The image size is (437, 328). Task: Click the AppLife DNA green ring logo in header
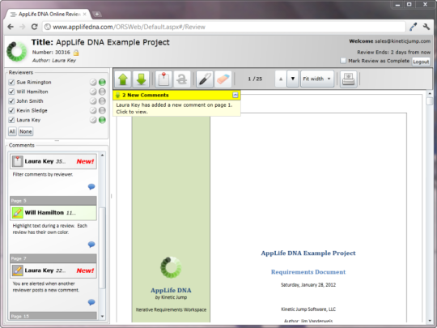click(16, 51)
